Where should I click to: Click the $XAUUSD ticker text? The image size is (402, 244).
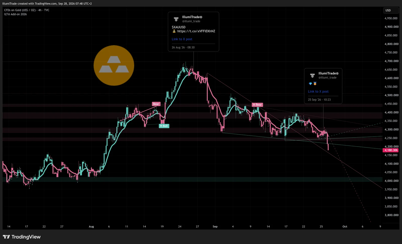178,27
